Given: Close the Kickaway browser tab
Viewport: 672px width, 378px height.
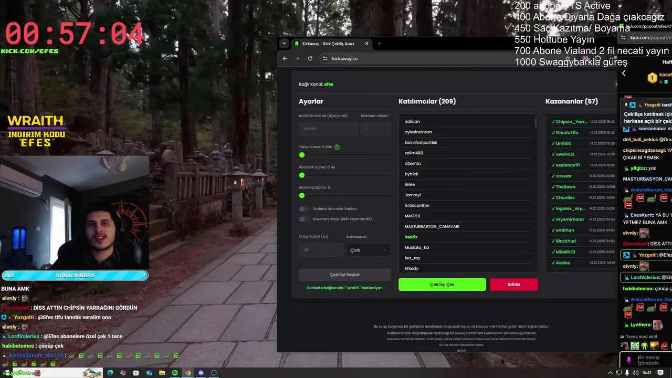Looking at the screenshot, I should [x=367, y=44].
